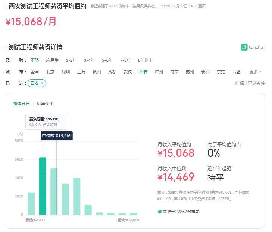Click the fourth salary distribution bar
Screen dimensions: 272x232
click(x=65, y=199)
